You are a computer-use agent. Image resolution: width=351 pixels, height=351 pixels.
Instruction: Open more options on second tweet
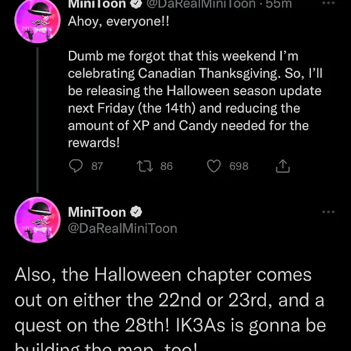click(328, 212)
